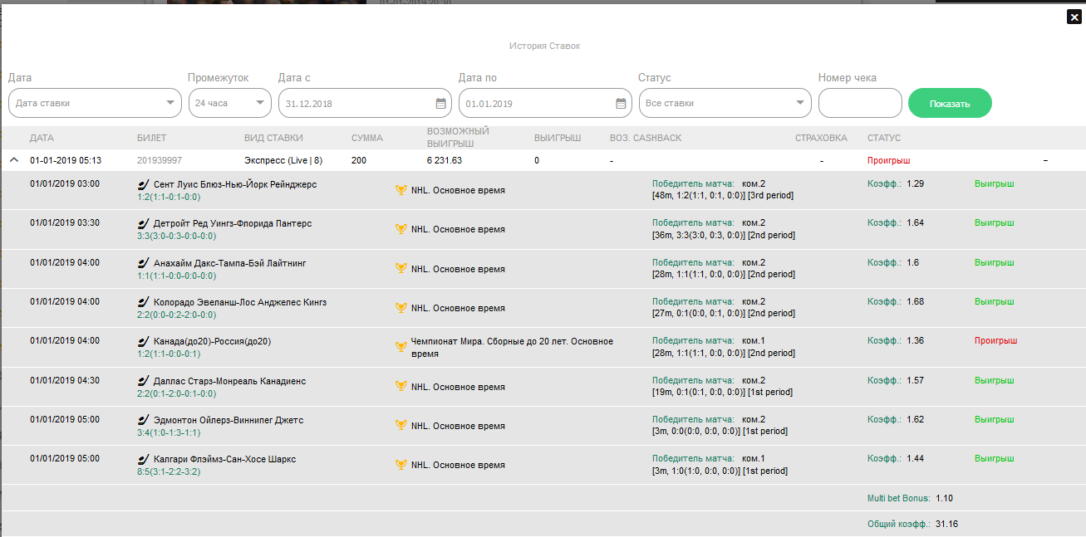This screenshot has height=537, width=1086.
Task: Open the 24 часа period dropdown
Action: point(229,104)
